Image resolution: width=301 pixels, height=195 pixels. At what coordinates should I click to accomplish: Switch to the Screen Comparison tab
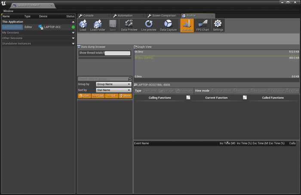click(163, 15)
